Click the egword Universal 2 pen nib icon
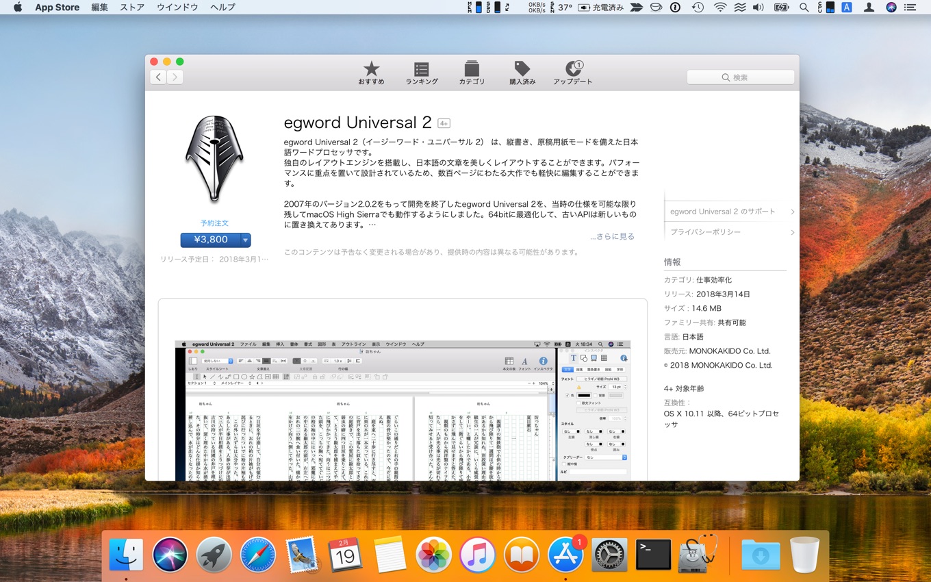Viewport: 931px width, 582px height. (x=214, y=159)
